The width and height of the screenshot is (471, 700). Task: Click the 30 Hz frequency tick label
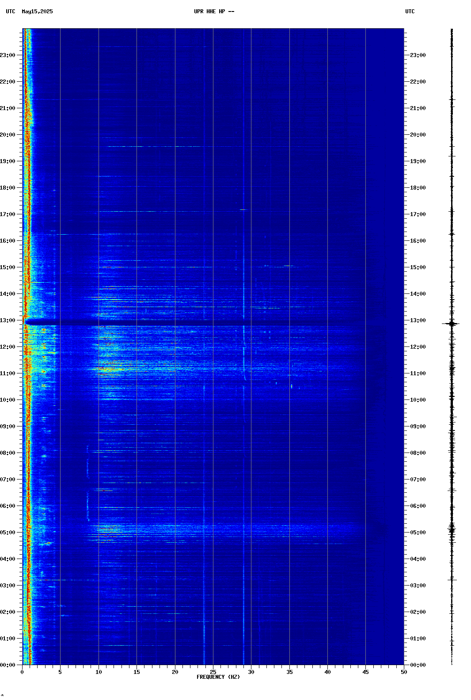(251, 672)
